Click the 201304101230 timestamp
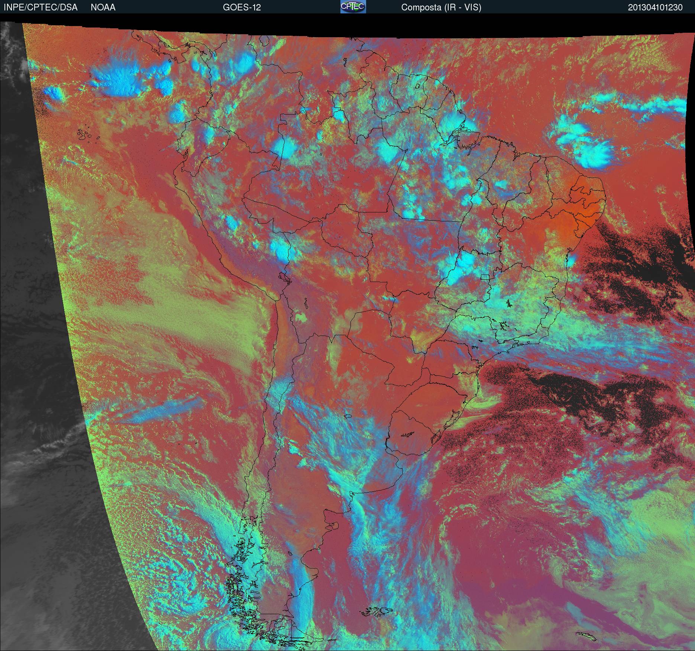The height and width of the screenshot is (651, 695). [655, 7]
